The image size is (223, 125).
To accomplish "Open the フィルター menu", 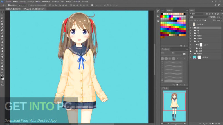I will [55, 1].
